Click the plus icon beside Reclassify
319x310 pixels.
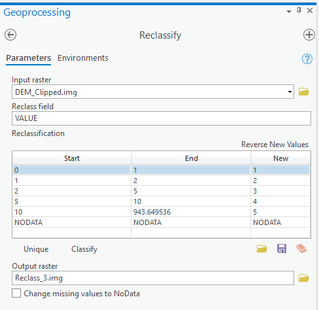pyautogui.click(x=309, y=35)
